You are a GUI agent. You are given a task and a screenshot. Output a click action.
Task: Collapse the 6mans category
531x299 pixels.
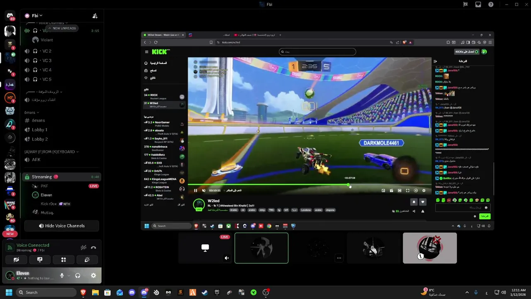(32, 113)
